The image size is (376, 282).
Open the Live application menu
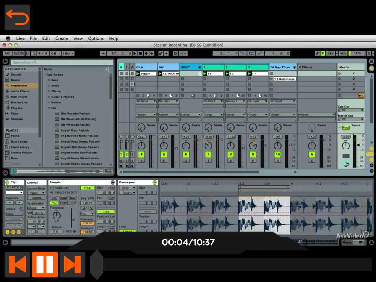coord(20,38)
